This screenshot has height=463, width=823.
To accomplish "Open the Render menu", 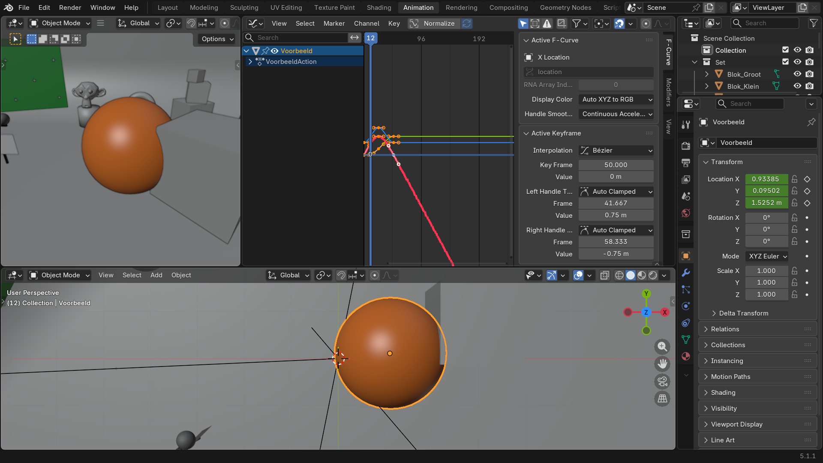I will [x=70, y=8].
